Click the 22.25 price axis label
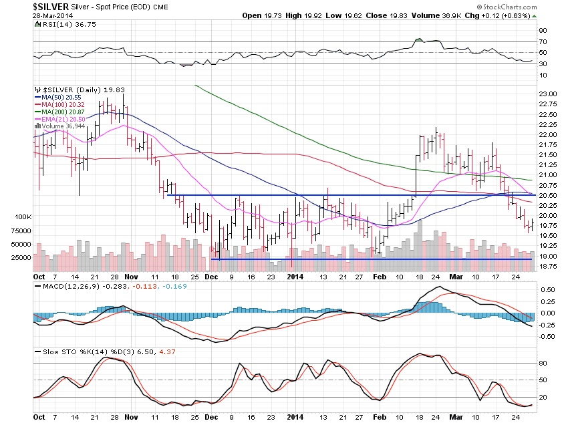The width and height of the screenshot is (568, 423). [x=548, y=124]
